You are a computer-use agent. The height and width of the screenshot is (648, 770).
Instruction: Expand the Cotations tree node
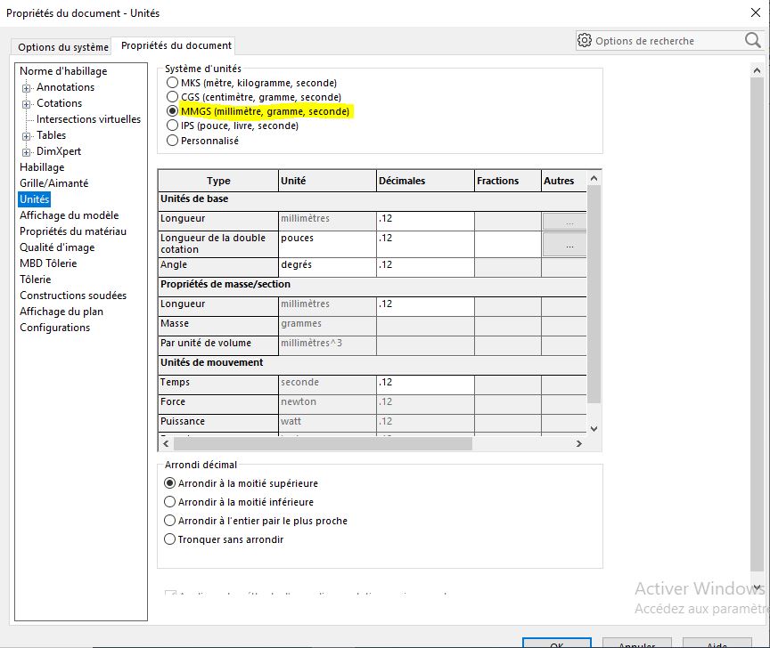click(x=26, y=104)
